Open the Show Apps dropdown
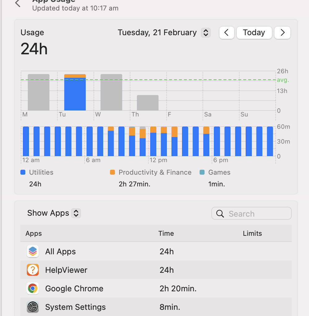This screenshot has height=316, width=309. point(53,213)
